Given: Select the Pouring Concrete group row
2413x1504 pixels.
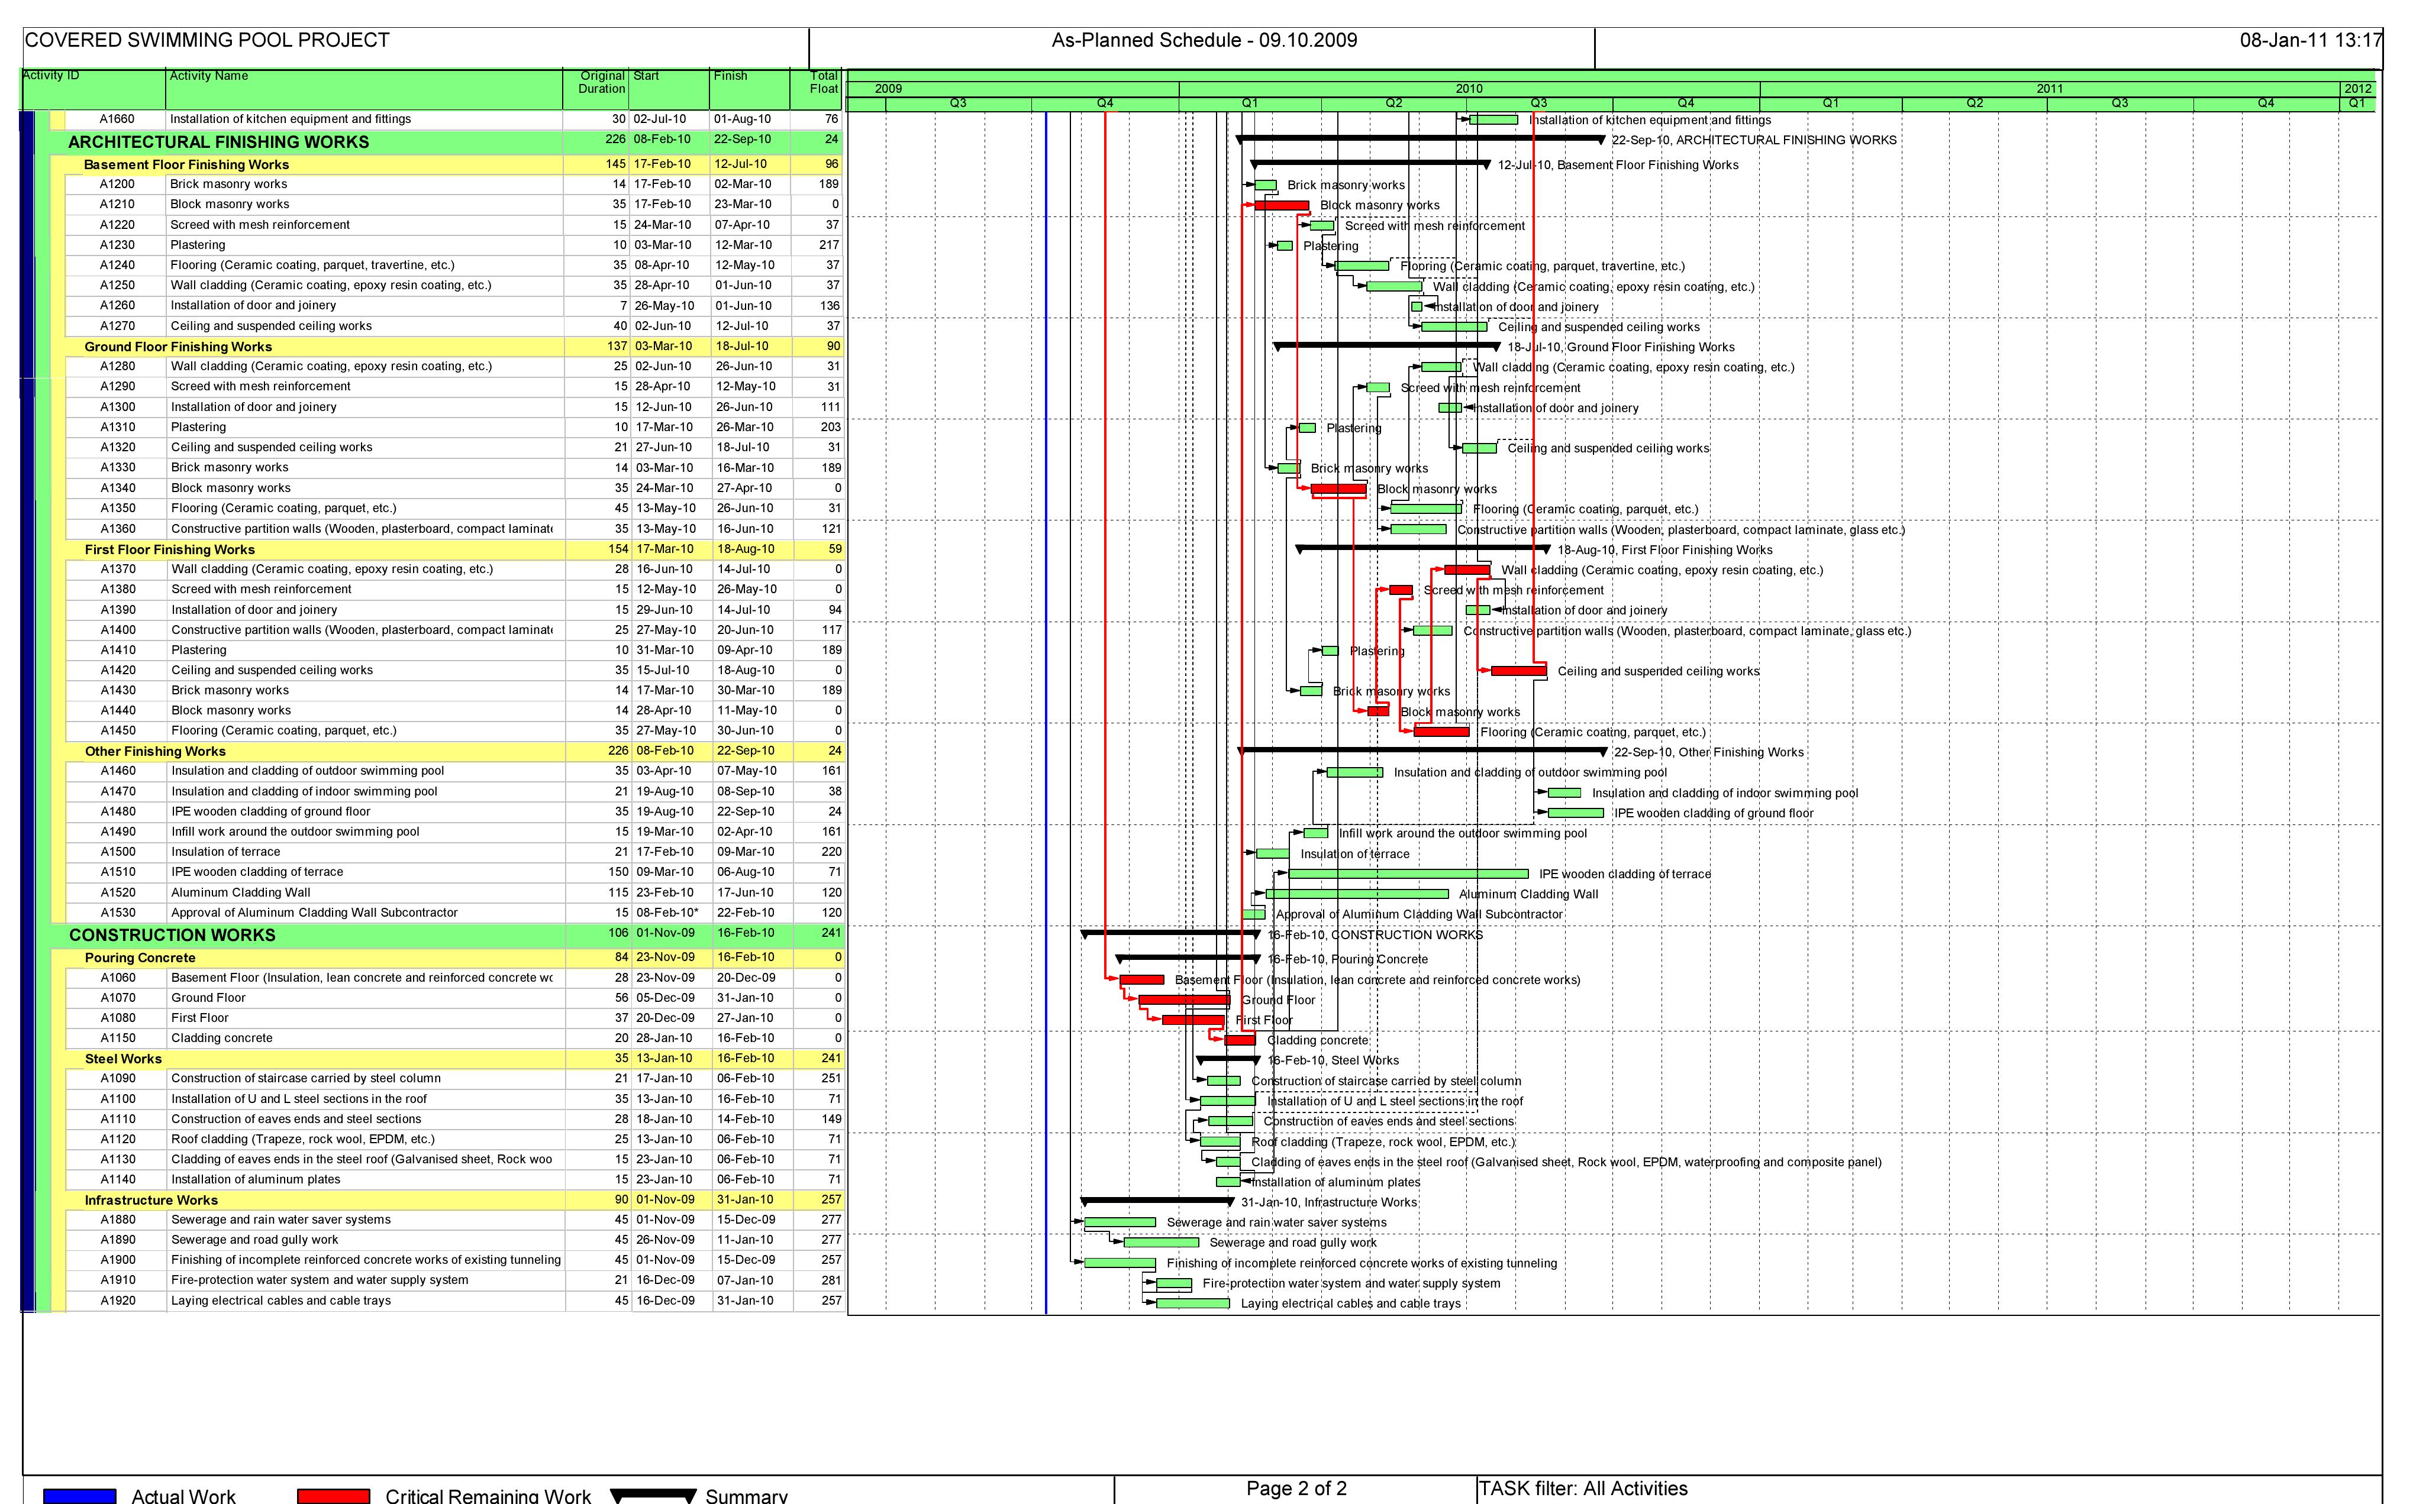Looking at the screenshot, I should point(454,957).
